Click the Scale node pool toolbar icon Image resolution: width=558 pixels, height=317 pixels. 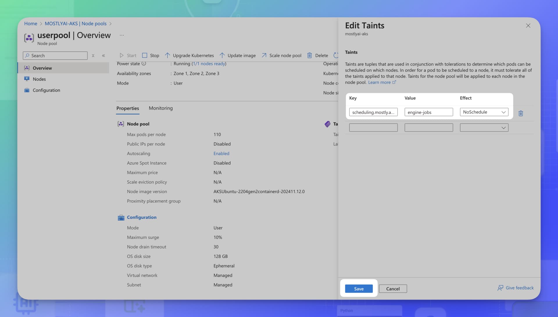[264, 55]
